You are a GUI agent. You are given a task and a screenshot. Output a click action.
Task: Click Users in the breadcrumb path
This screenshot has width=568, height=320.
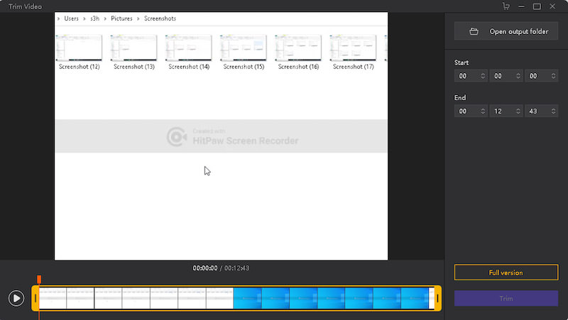pos(72,18)
